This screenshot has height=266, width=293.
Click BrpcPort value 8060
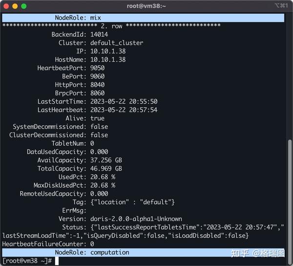point(97,93)
